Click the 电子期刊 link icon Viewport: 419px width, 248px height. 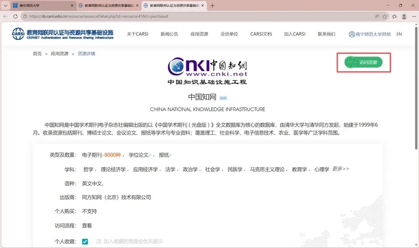point(103,155)
